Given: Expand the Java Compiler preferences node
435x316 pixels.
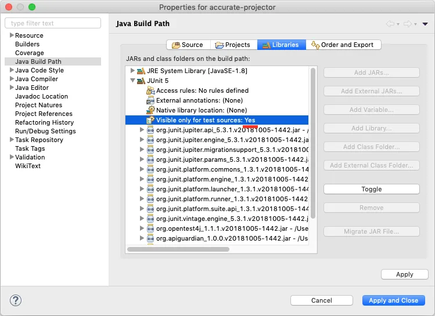Looking at the screenshot, I should point(11,79).
